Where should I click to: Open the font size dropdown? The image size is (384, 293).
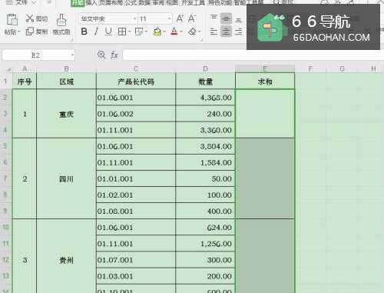169,18
